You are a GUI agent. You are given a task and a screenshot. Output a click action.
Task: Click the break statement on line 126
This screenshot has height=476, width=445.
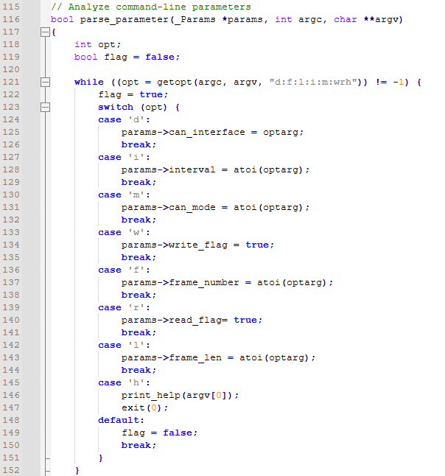139,145
